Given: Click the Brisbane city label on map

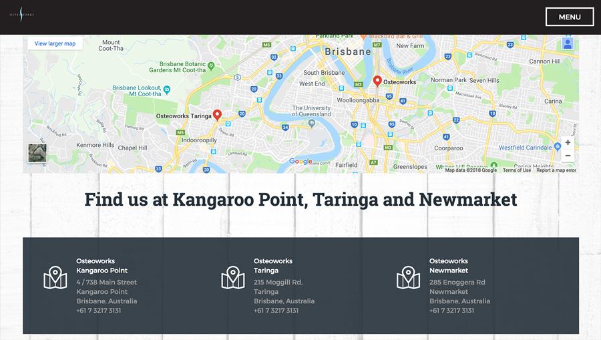Looking at the screenshot, I should tap(348, 51).
